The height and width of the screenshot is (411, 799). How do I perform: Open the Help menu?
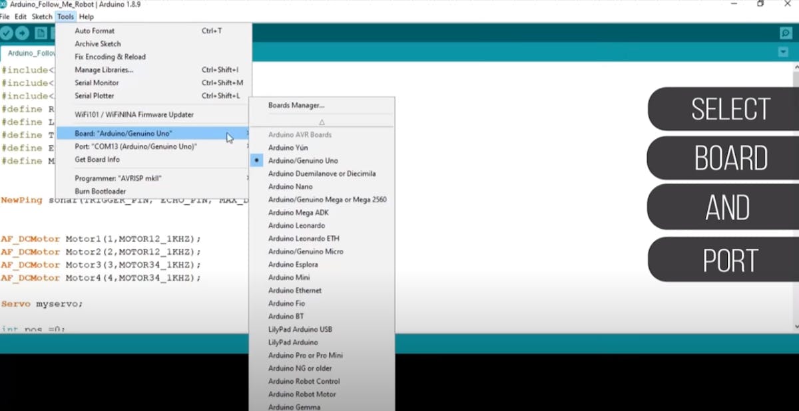87,17
